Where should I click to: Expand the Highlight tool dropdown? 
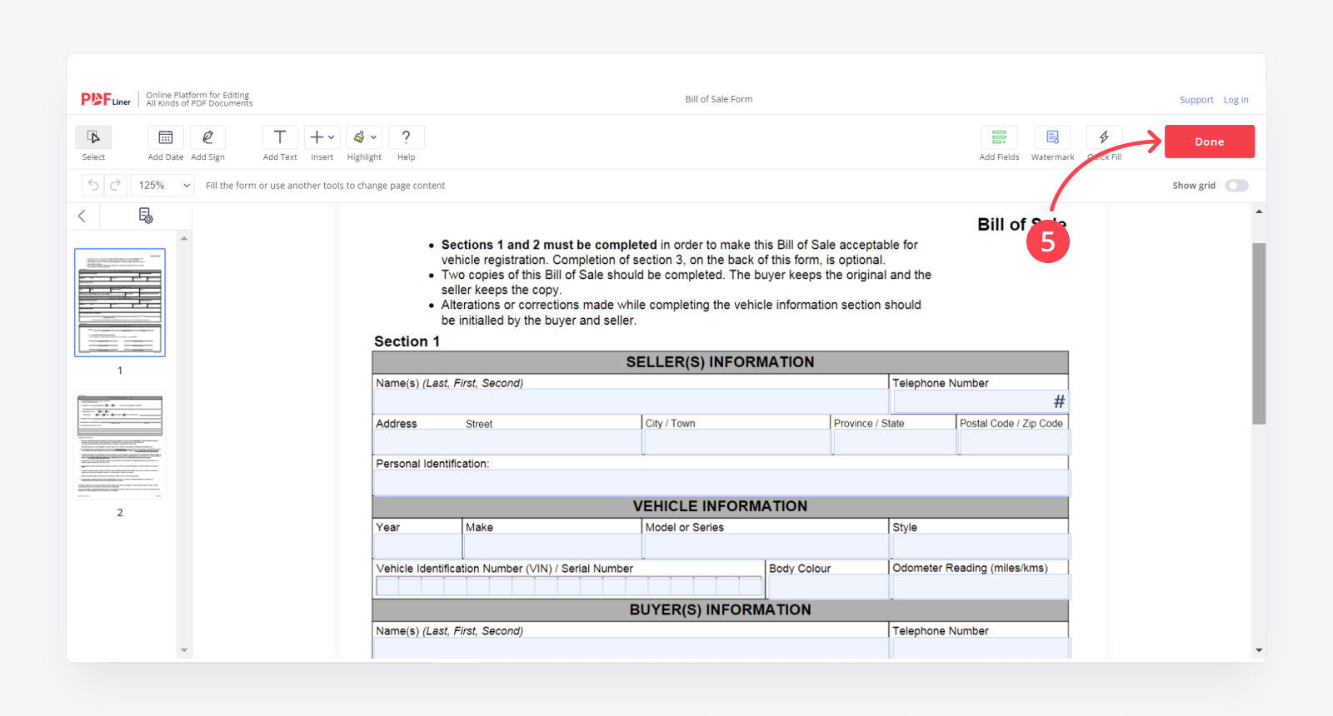coord(365,137)
